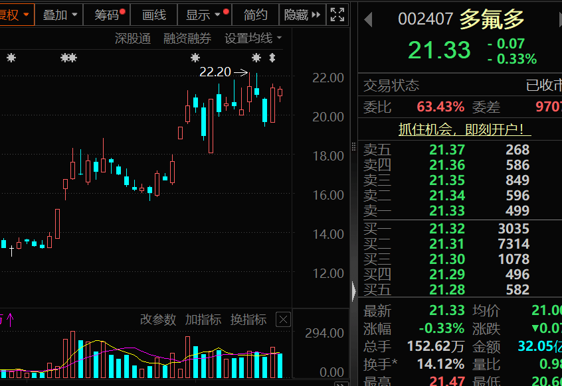Click 换指标 to switch indicator

[248, 320]
